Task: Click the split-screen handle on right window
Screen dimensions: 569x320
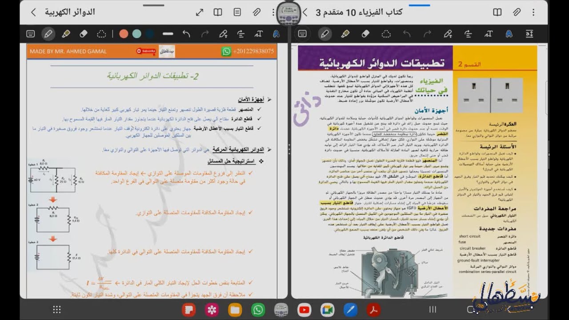Action: [420, 6]
